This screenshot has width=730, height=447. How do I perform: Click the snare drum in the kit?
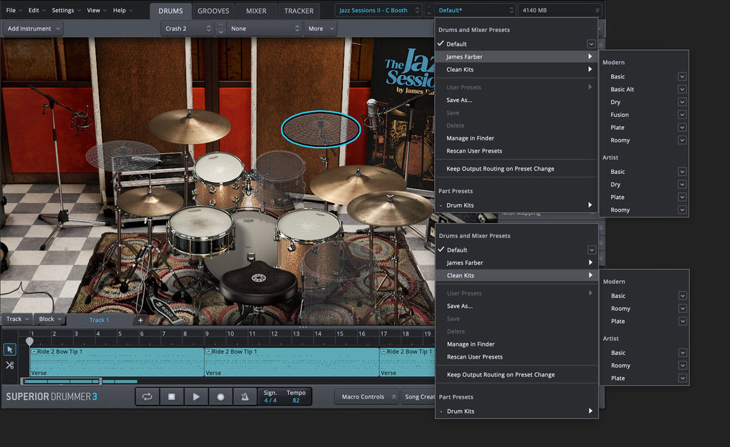click(x=200, y=232)
